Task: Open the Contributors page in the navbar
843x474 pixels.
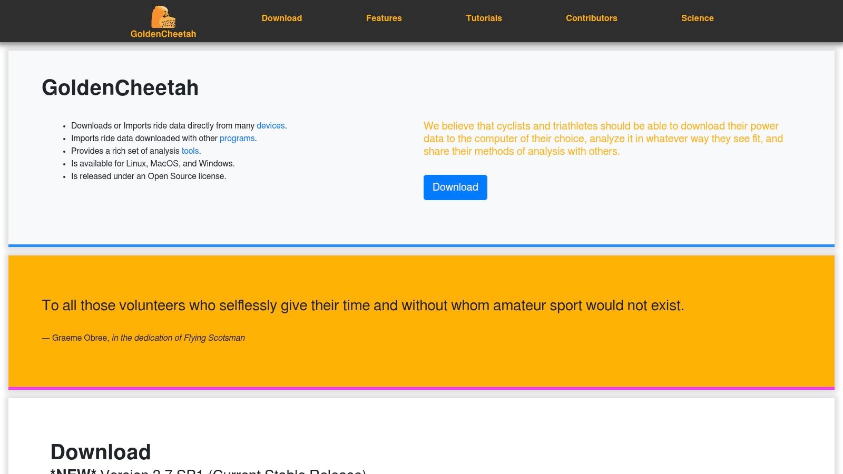Action: pyautogui.click(x=592, y=18)
